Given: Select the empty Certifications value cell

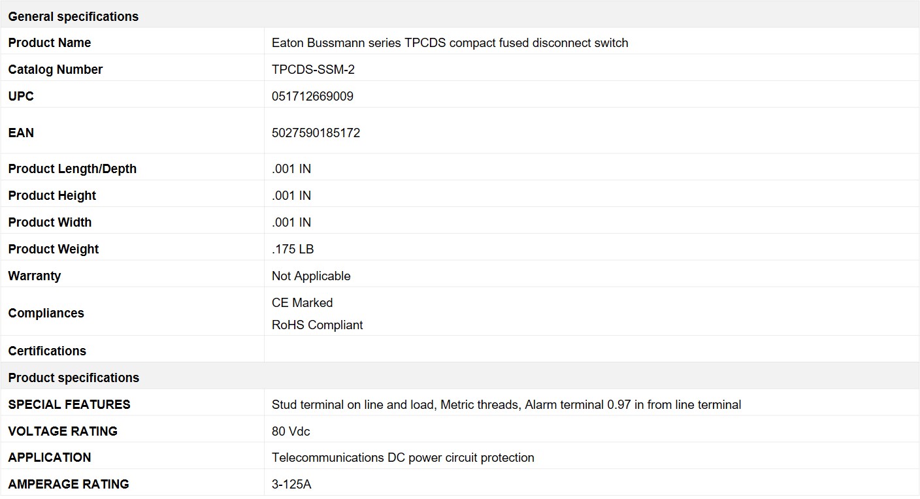Looking at the screenshot, I should (591, 351).
